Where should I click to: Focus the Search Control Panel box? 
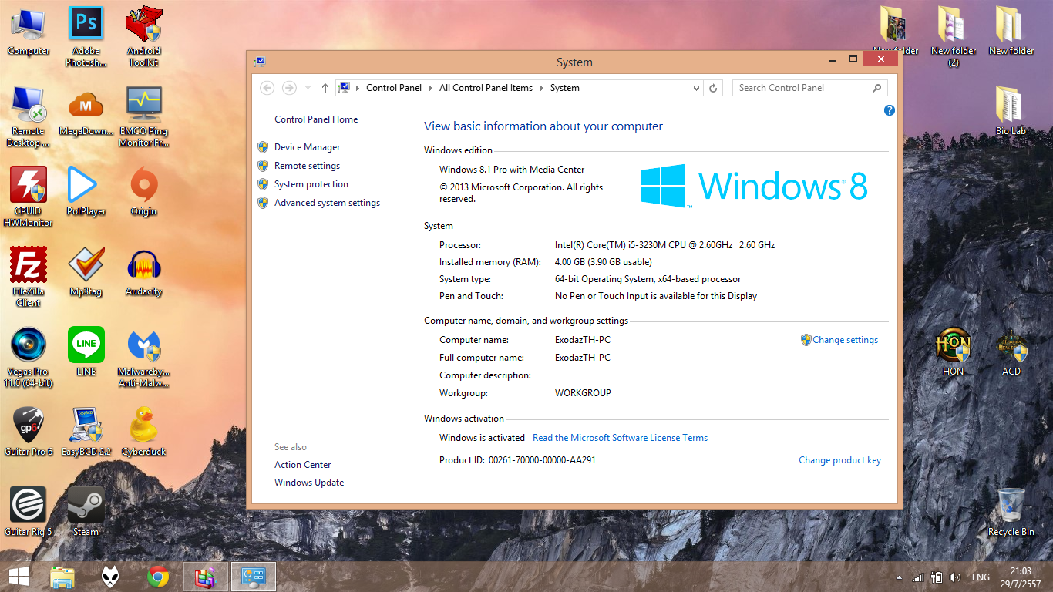click(809, 88)
